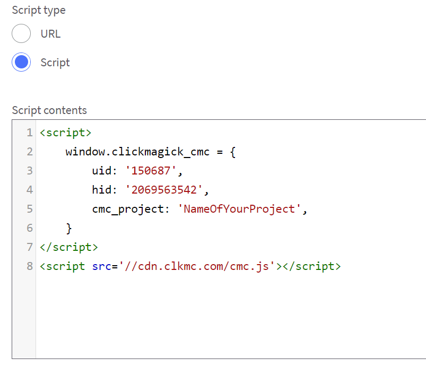Click the closing brace on line 6

click(69, 228)
